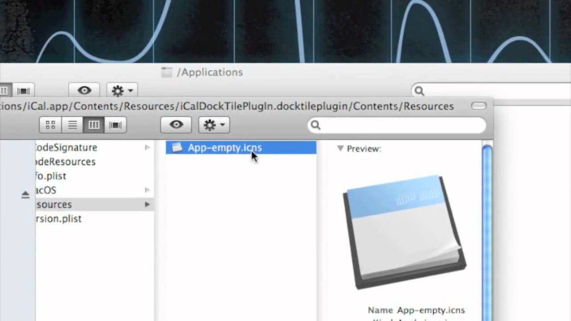Screen dimensions: 571x321
Task: Switch front window to list view
Action: [72, 125]
